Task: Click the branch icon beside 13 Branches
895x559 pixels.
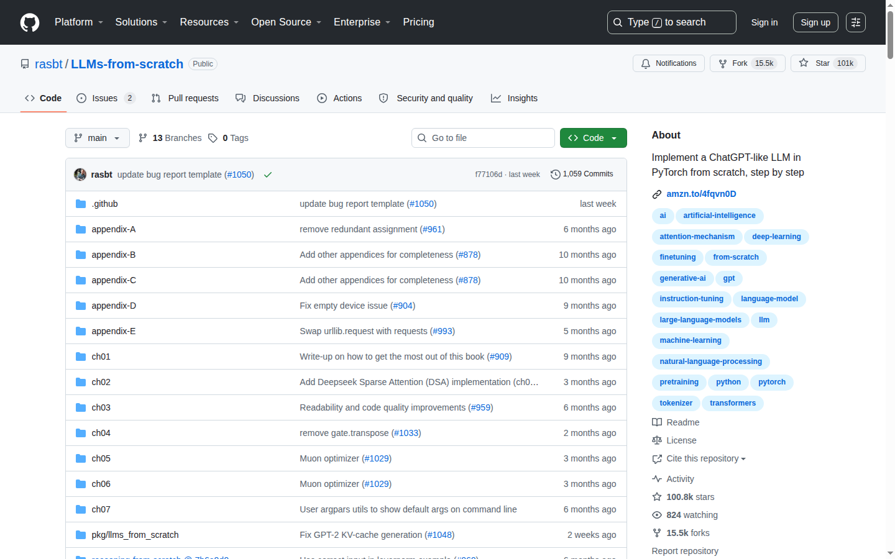Action: (143, 138)
